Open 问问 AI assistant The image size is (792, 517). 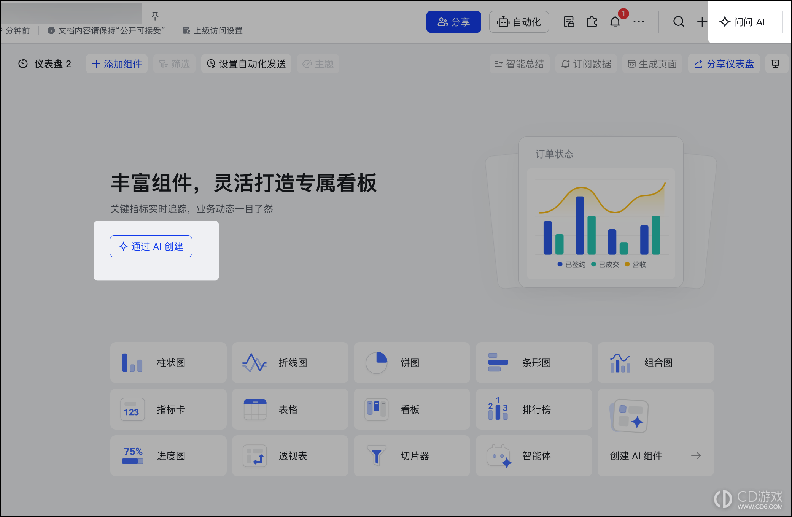(x=742, y=22)
